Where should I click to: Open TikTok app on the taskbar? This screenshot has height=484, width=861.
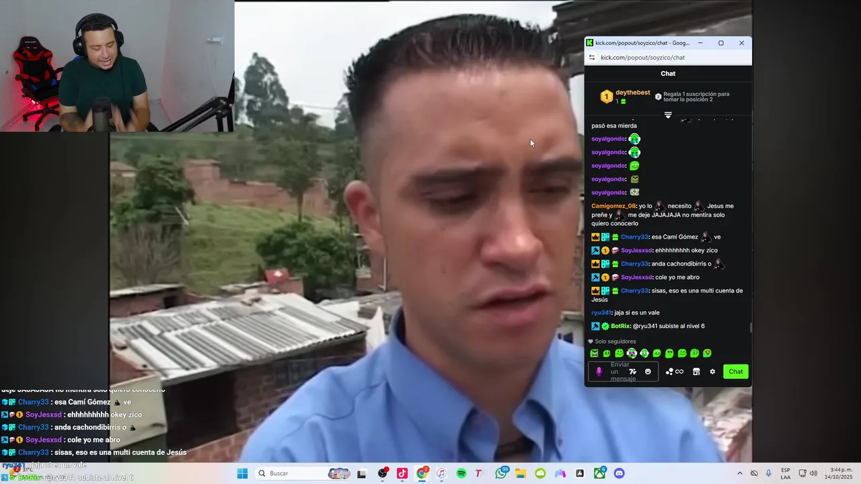tap(402, 473)
